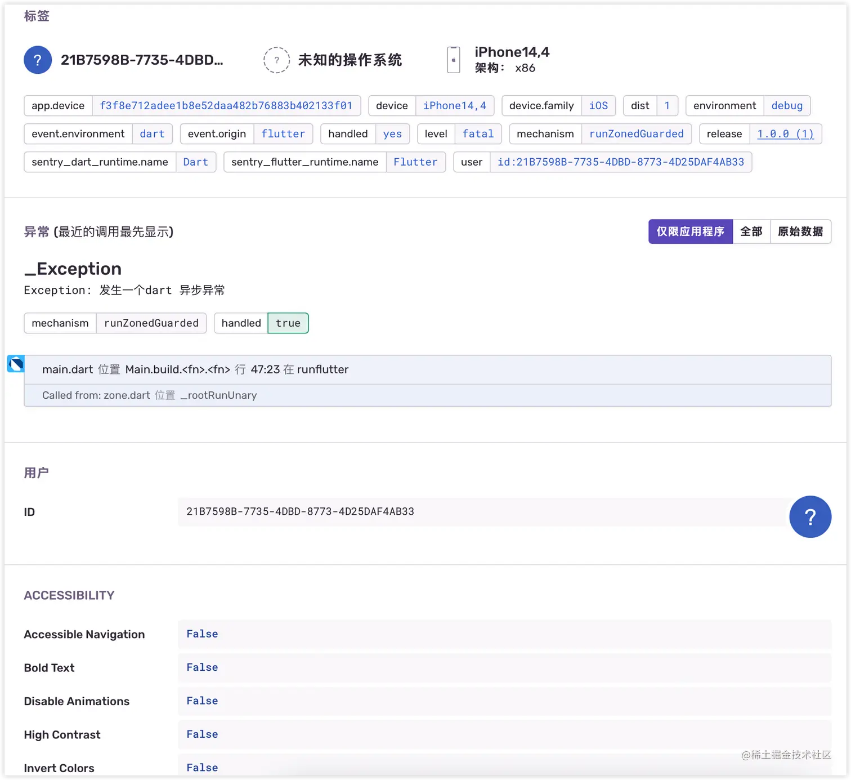This screenshot has height=780, width=851.
Task: Click sentry_flutter_runtime.name value Flutter
Action: pyautogui.click(x=415, y=162)
